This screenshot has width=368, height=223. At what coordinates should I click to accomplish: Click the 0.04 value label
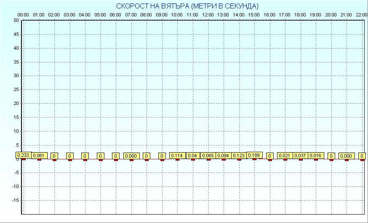(193, 156)
